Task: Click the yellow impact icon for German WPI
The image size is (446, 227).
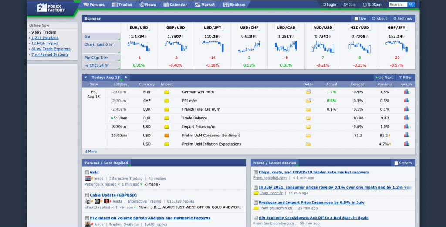Action: click(x=167, y=92)
